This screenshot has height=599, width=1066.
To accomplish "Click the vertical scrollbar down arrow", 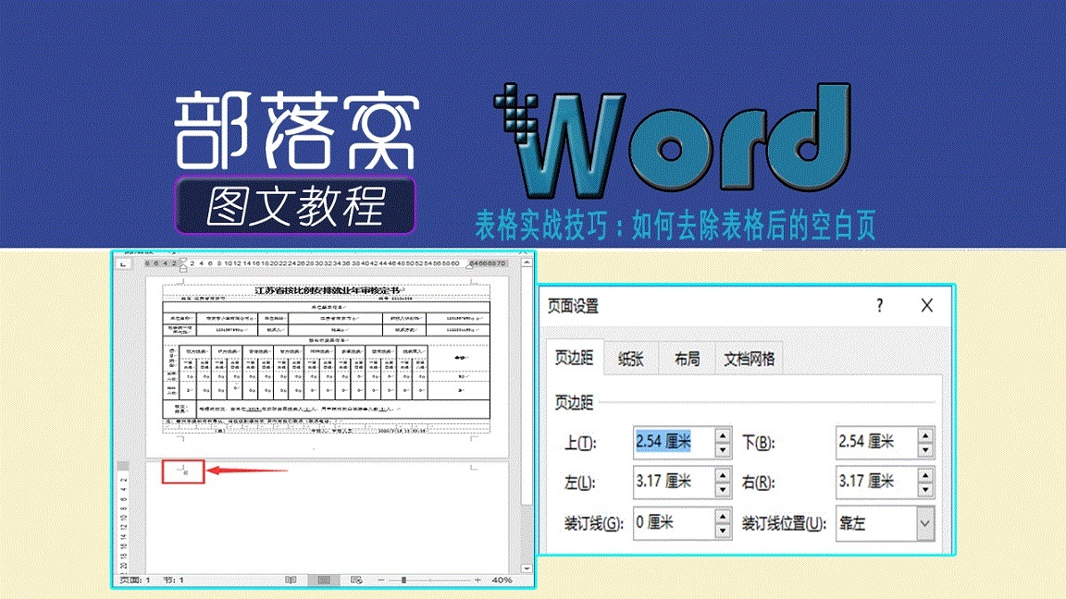I will coord(527,568).
